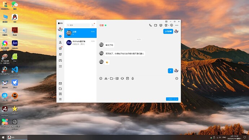Click the blue Send button

(x=170, y=99)
